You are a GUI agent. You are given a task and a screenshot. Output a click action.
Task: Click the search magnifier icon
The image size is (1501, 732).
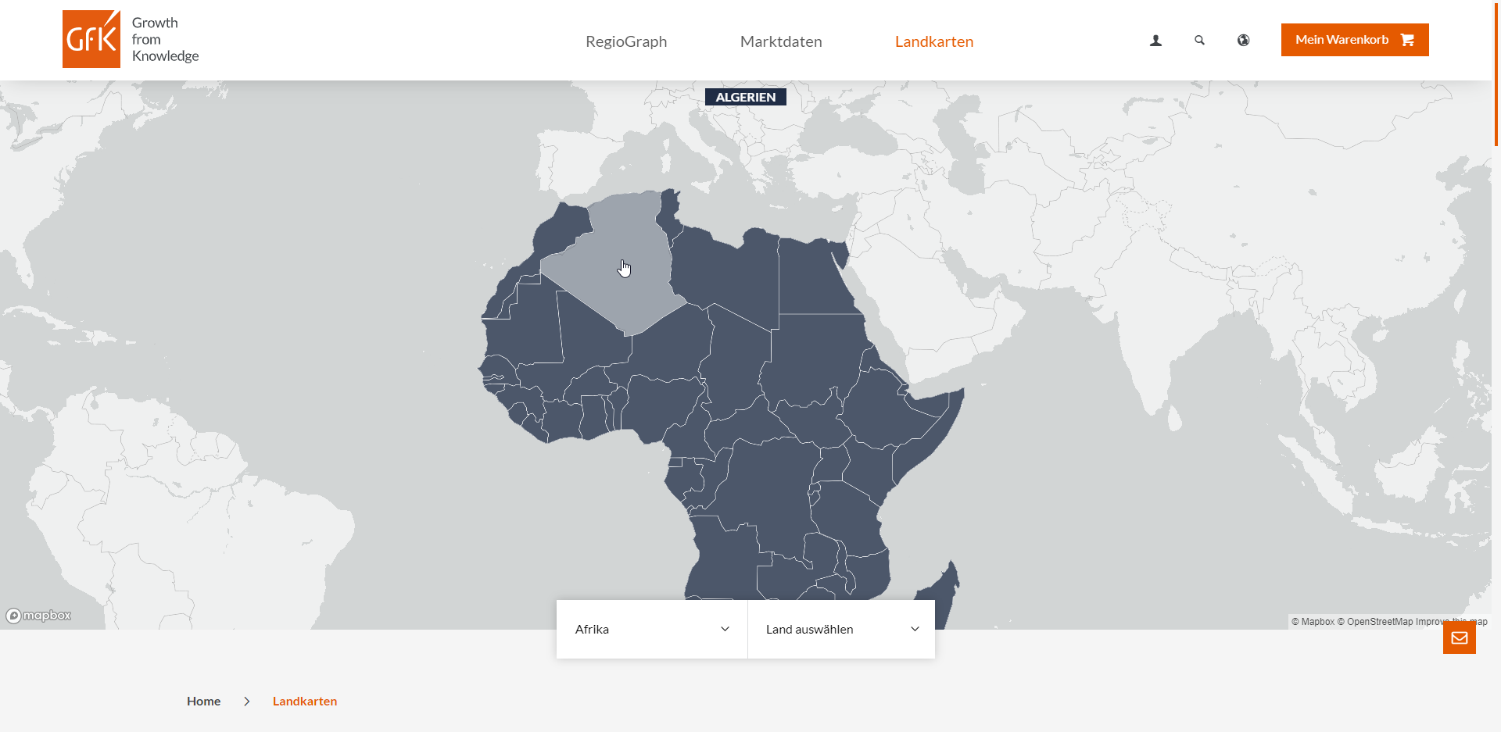[x=1199, y=41]
